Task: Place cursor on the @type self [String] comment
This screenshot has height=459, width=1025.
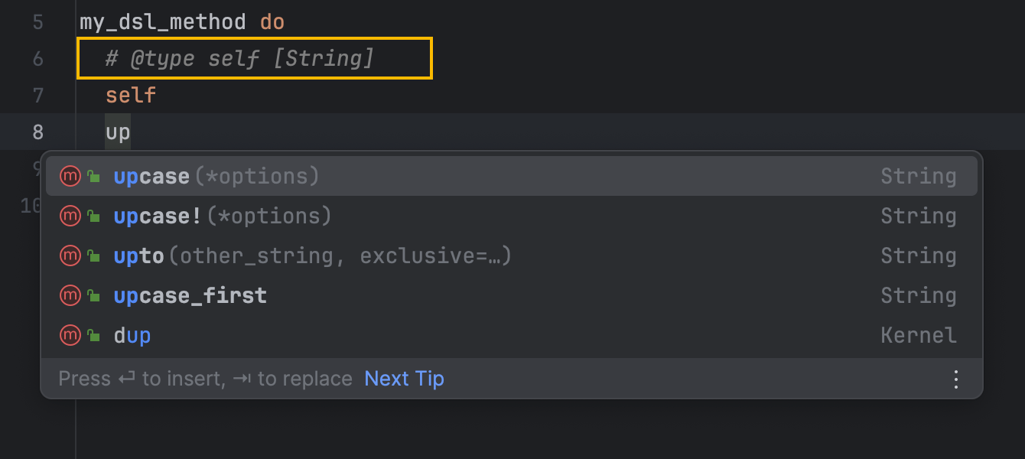Action: tap(239, 59)
